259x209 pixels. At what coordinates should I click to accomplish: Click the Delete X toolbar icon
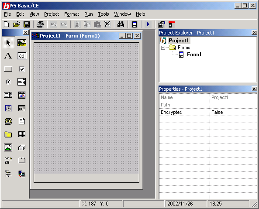click(107, 24)
